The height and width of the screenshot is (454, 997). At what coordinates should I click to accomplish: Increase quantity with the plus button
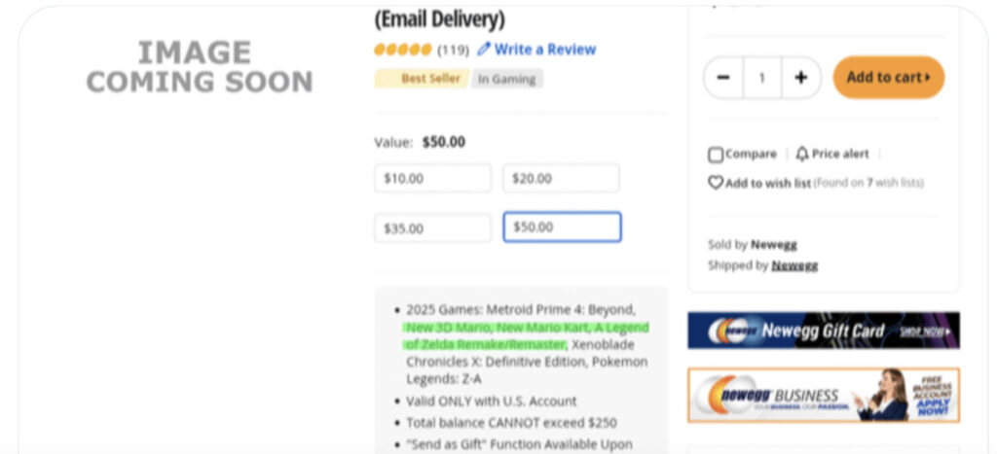(x=800, y=78)
